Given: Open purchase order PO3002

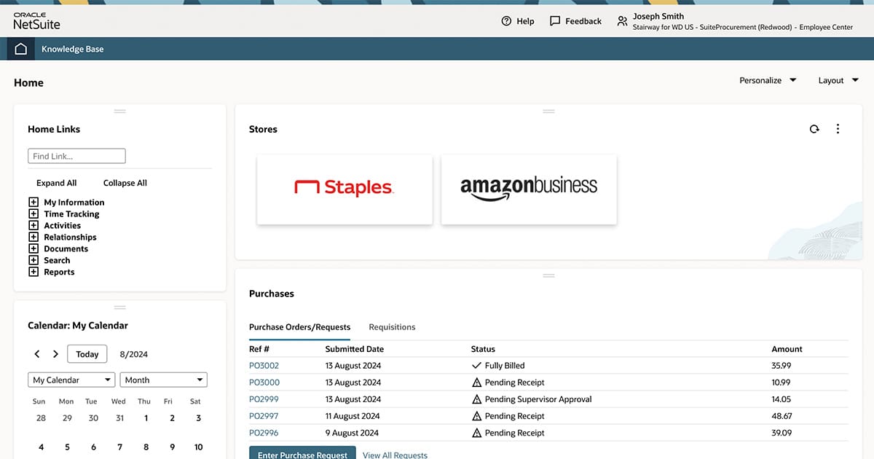Looking at the screenshot, I should tap(264, 365).
